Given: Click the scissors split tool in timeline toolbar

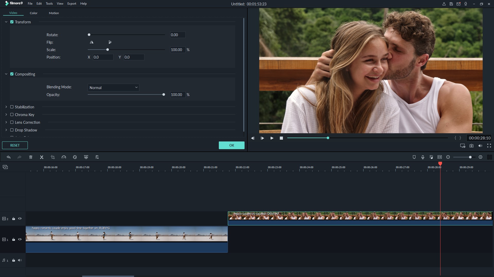Looking at the screenshot, I should (x=42, y=157).
